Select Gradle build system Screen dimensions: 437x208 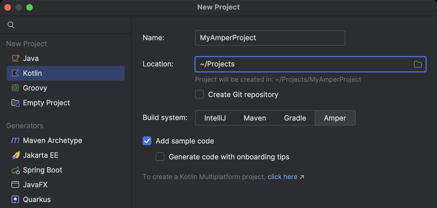[x=295, y=118]
